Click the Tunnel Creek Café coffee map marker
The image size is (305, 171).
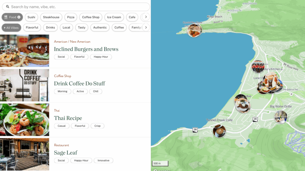(219, 131)
